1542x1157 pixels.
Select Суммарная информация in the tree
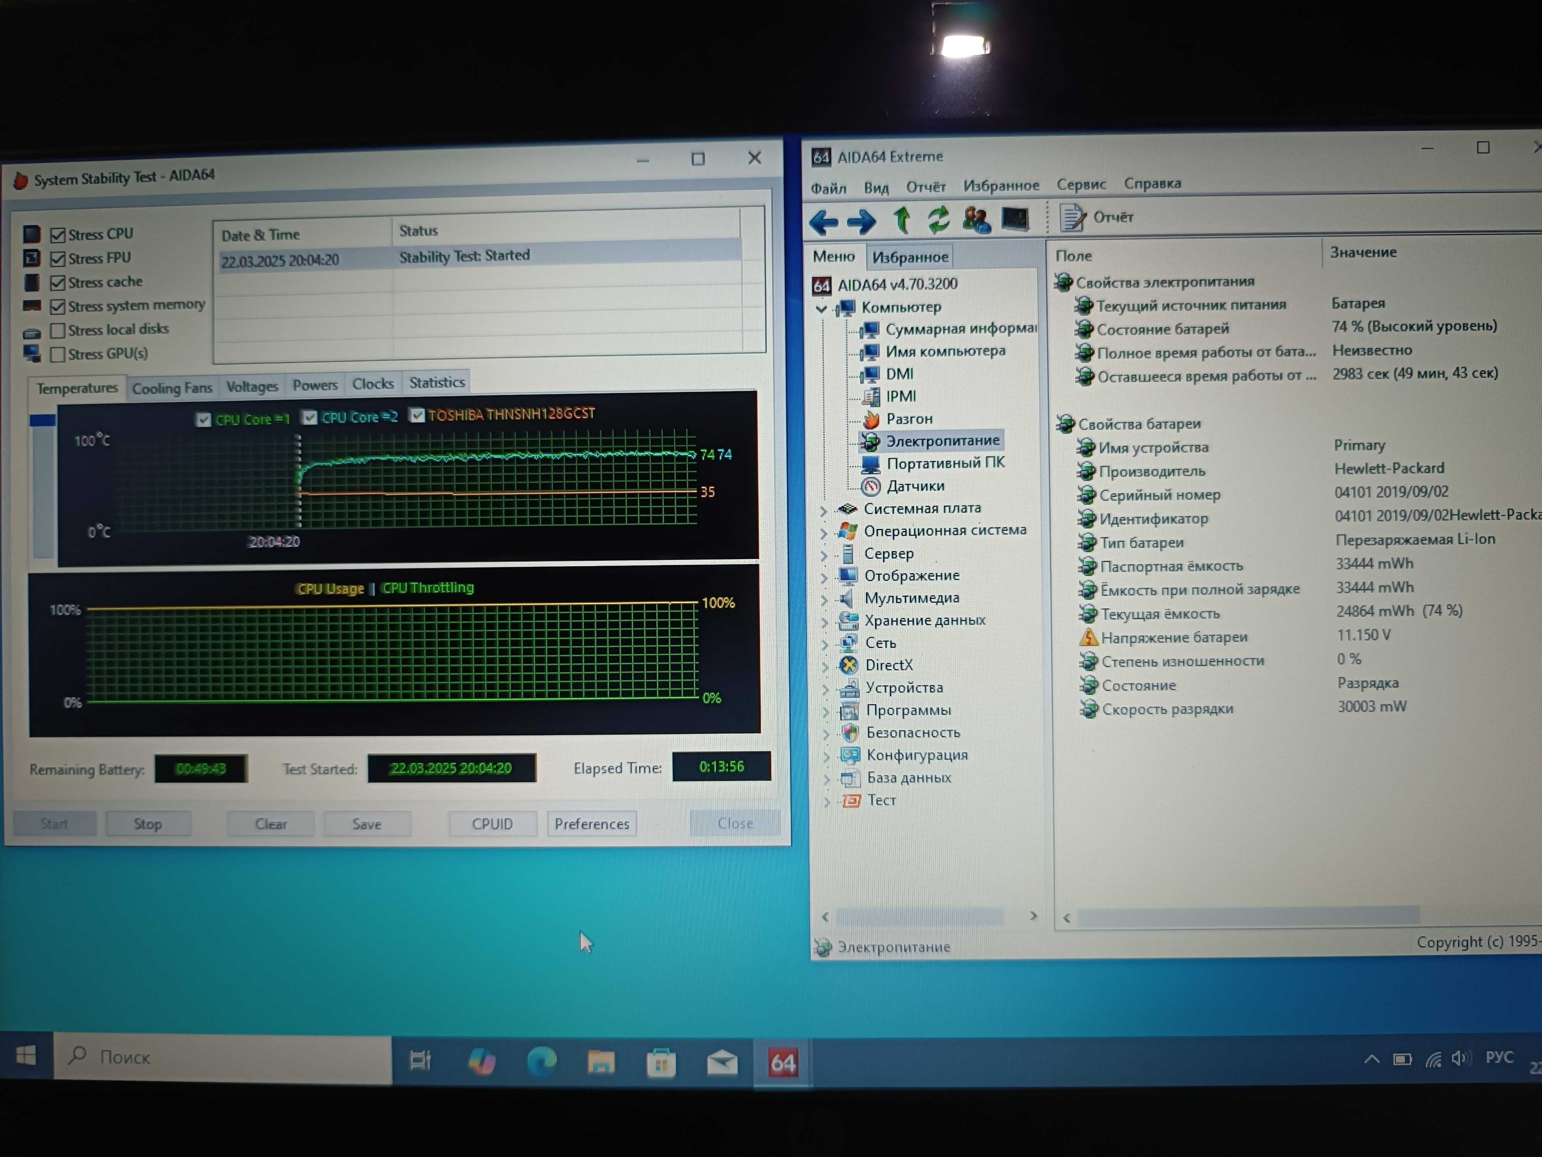(961, 329)
